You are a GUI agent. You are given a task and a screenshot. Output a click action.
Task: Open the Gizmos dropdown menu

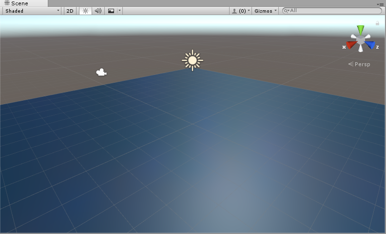tap(265, 11)
